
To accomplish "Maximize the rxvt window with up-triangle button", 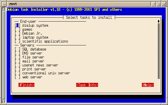I will coord(159,4).
